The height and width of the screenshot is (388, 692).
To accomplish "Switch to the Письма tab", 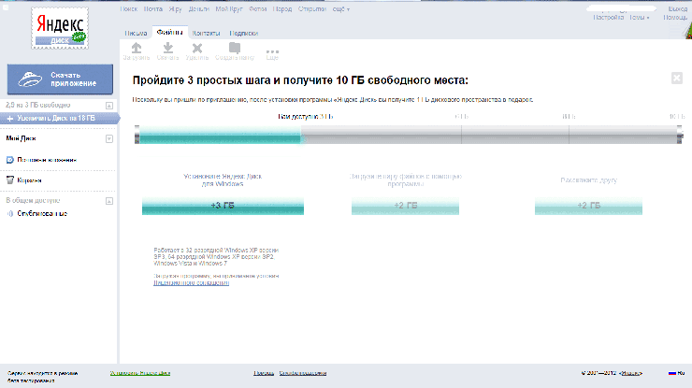I will click(x=136, y=33).
